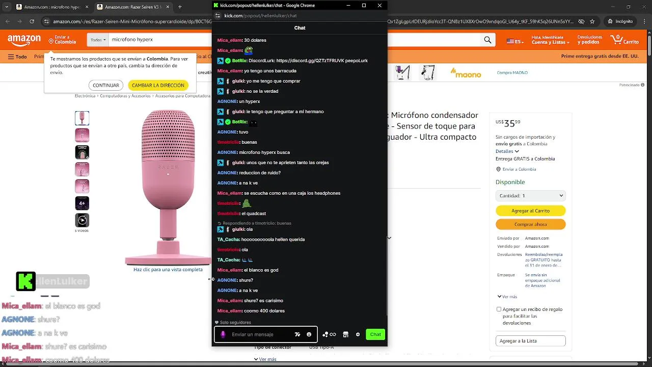Image resolution: width=652 pixels, height=367 pixels.
Task: Click CONTINUAR in the shipping notice
Action: 106,85
